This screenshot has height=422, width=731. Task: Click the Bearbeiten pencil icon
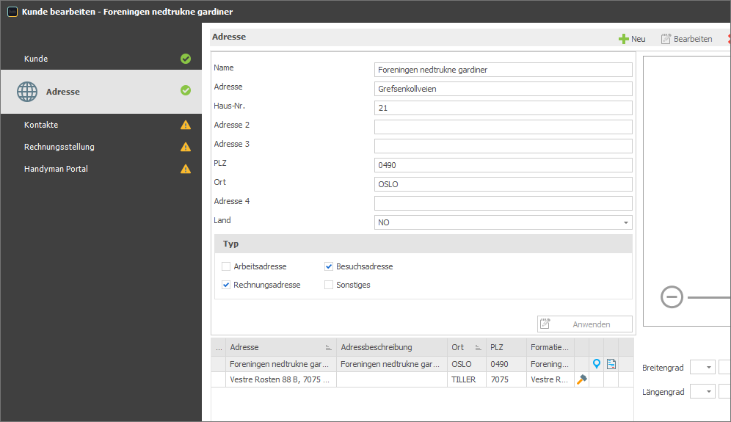(666, 39)
